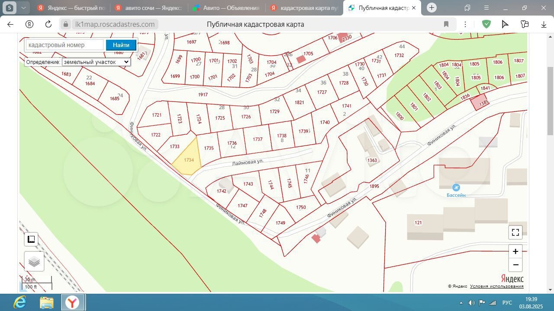Viewport: 554px width, 311px height.
Task: Click the Yandex home button
Action: click(x=29, y=24)
